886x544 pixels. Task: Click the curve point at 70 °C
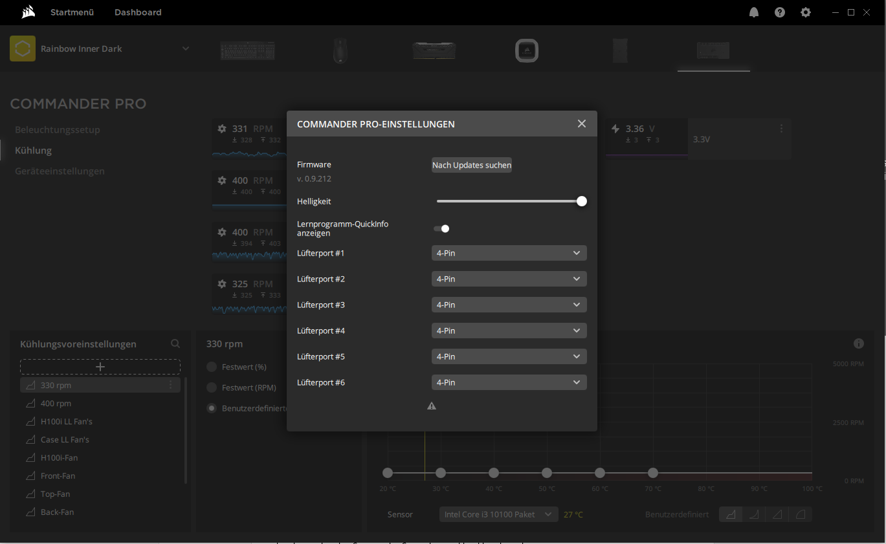tap(653, 473)
